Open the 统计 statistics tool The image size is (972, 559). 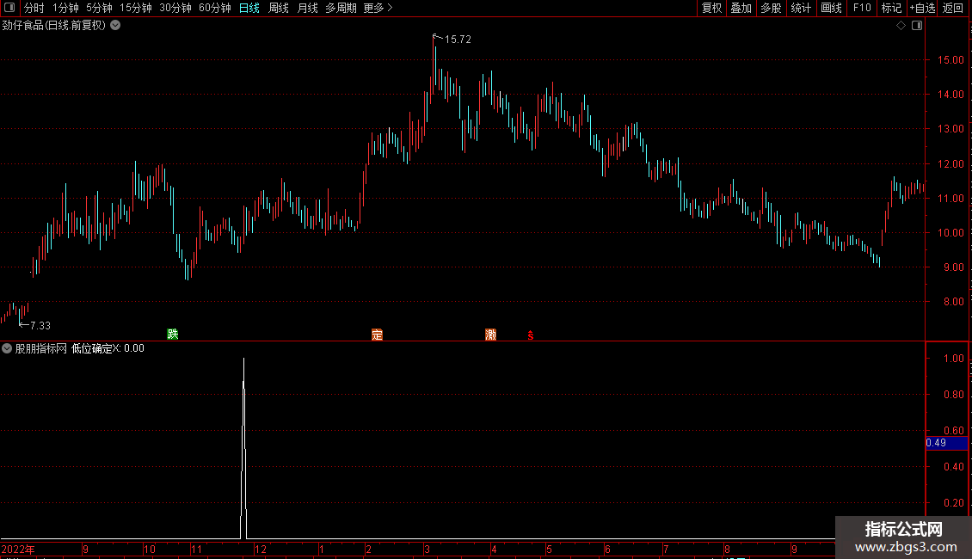pyautogui.click(x=801, y=8)
